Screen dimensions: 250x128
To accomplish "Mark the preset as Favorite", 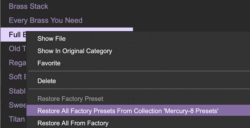I will coord(49,63).
